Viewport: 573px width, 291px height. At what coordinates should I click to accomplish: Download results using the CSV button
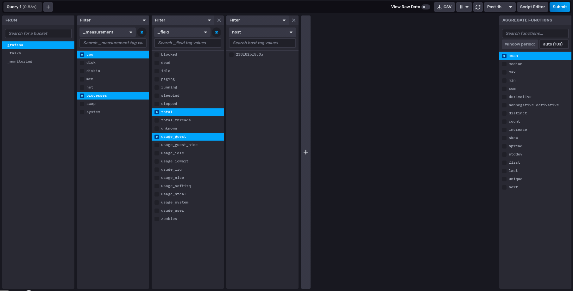coord(444,7)
